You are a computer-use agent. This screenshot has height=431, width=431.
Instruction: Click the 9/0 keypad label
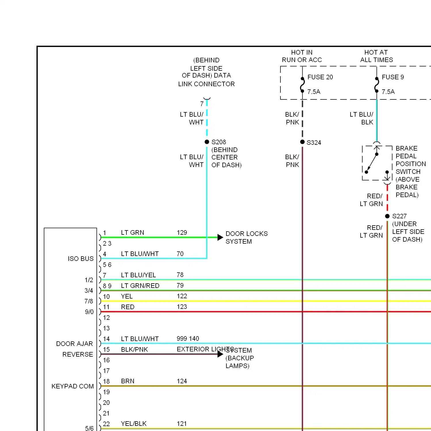point(89,312)
